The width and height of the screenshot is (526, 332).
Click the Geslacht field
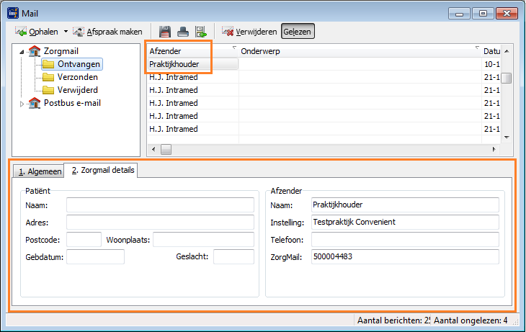point(233,257)
